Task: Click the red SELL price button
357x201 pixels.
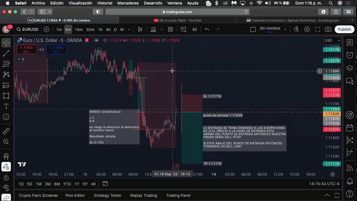Action: tap(27, 49)
